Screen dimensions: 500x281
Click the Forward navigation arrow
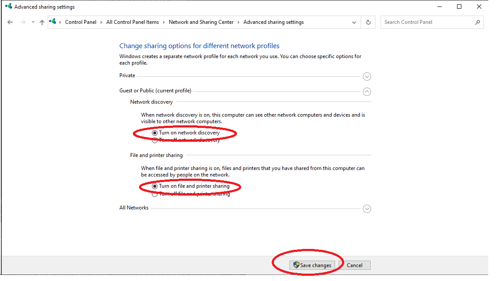pyautogui.click(x=23, y=22)
